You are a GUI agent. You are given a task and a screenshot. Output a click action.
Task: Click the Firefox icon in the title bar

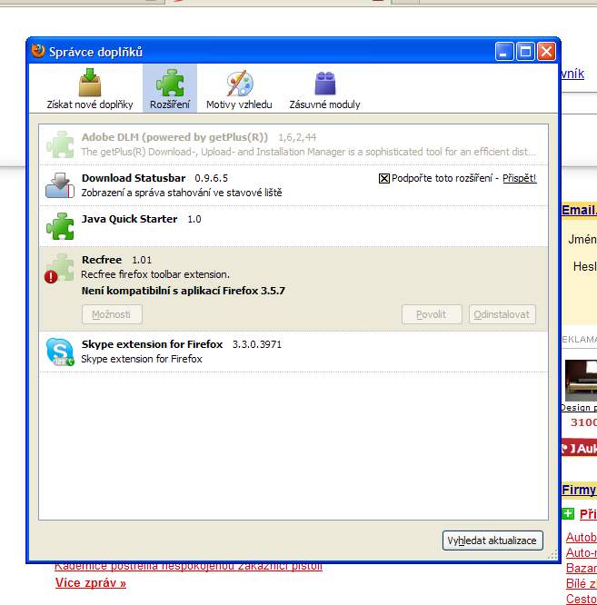tap(38, 51)
